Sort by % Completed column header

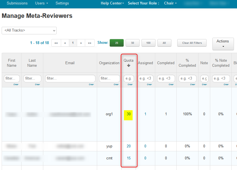187,63
